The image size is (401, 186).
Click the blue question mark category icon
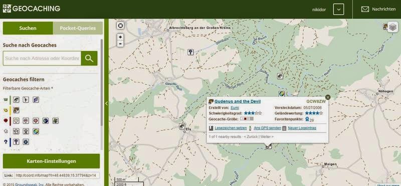(6, 142)
